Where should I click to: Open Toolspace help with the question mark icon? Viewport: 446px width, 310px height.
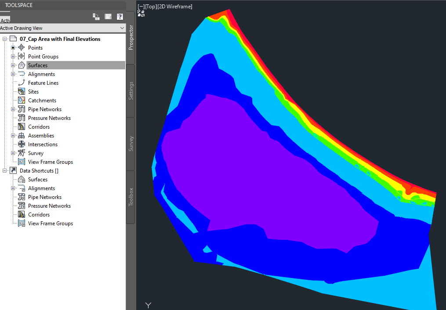click(x=120, y=16)
